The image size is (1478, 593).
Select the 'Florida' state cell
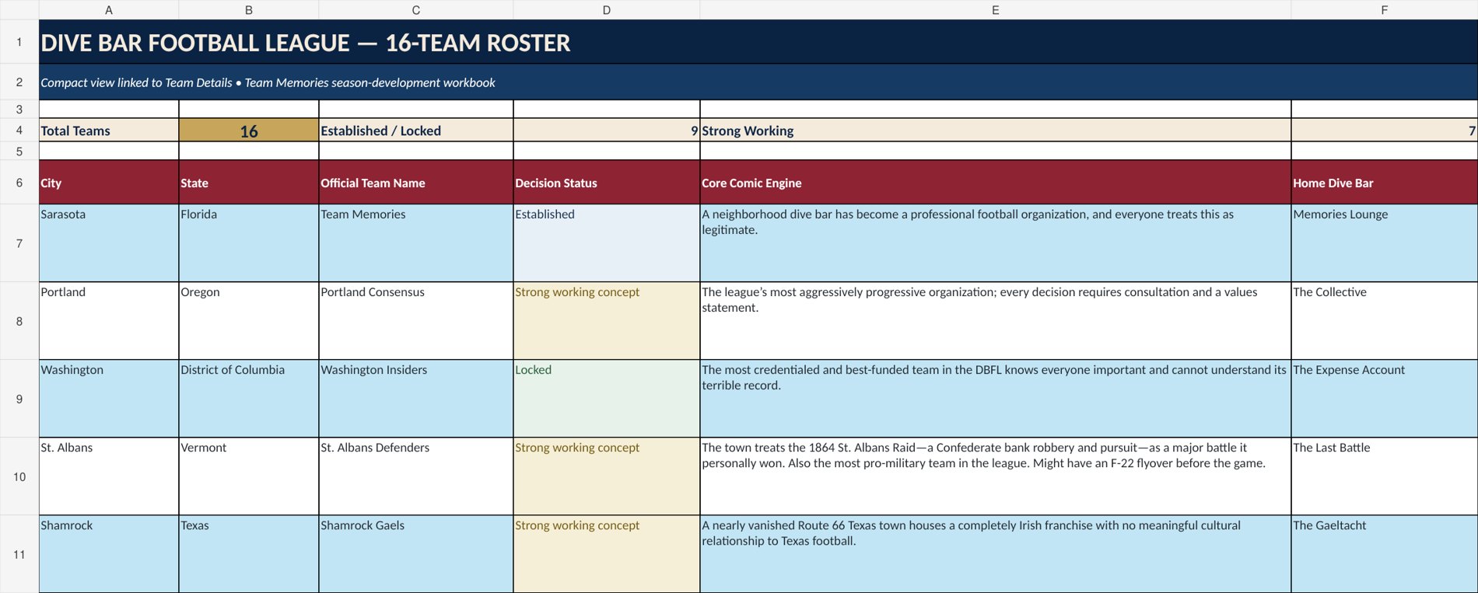[x=249, y=243]
